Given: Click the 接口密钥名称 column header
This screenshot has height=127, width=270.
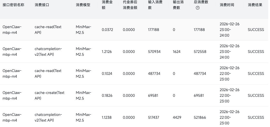Looking at the screenshot, I should tap(13, 5).
